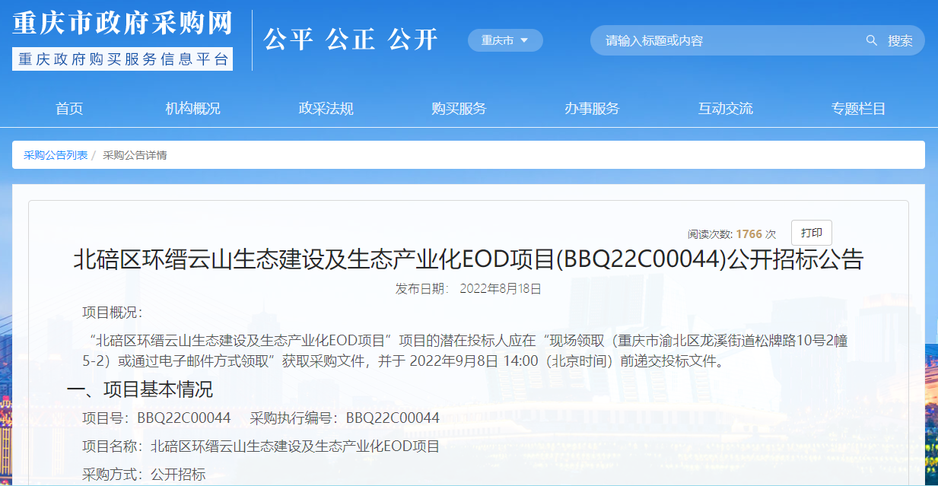
Task: Print the announcement with 打印 button
Action: (812, 233)
